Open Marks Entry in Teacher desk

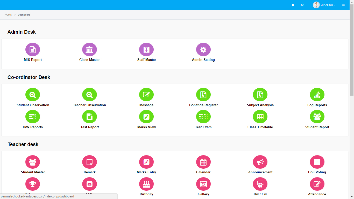[146, 162]
